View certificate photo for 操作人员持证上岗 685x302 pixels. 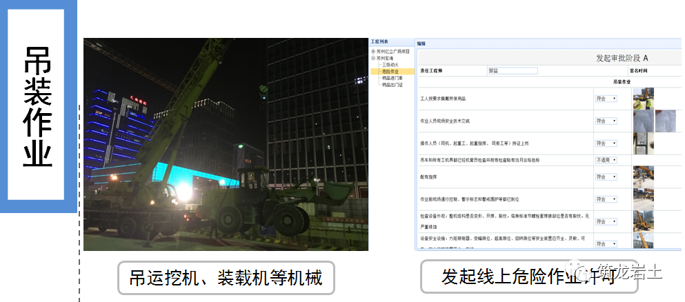[x=644, y=143]
